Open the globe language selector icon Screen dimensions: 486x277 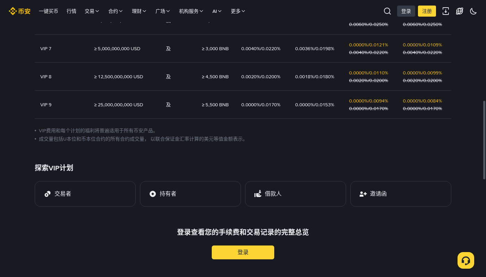tap(460, 11)
